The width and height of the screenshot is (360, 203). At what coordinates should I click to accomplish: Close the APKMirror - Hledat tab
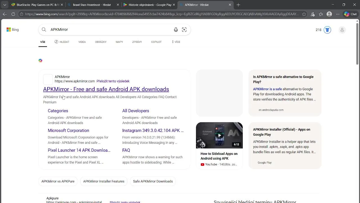(230, 5)
